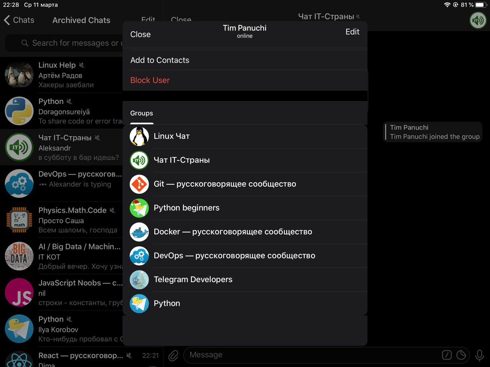Screen dimensions: 490x367
Task: Tap the 22:28 clock in status bar
Action: [11, 5]
